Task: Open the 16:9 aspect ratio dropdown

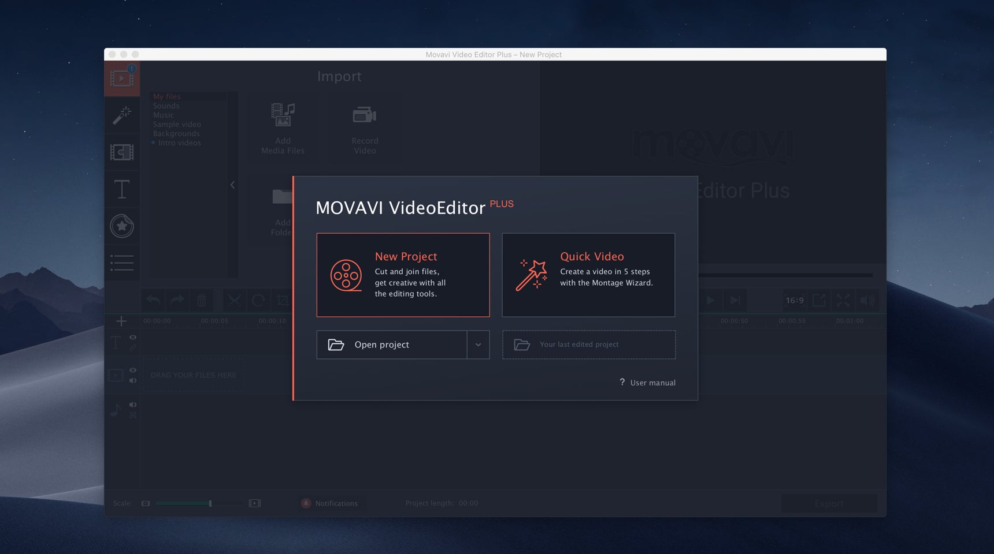Action: click(x=794, y=301)
